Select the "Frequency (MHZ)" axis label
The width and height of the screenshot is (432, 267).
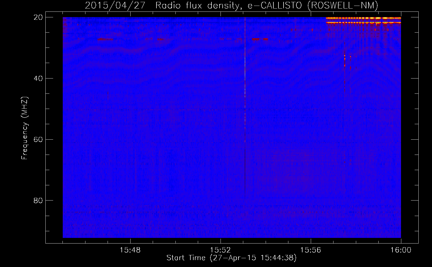click(x=25, y=128)
